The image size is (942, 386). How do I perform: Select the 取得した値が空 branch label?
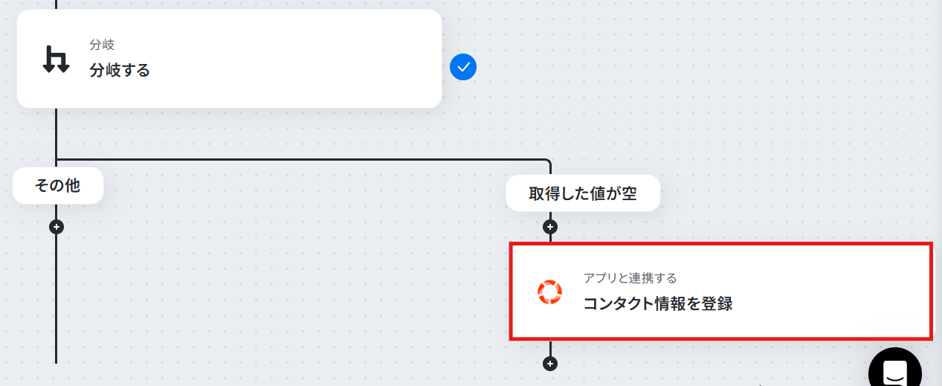583,193
